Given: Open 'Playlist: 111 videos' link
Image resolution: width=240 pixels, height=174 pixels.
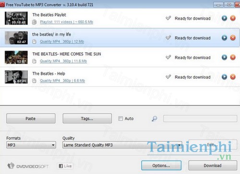Looking at the screenshot, I should [x=66, y=22].
